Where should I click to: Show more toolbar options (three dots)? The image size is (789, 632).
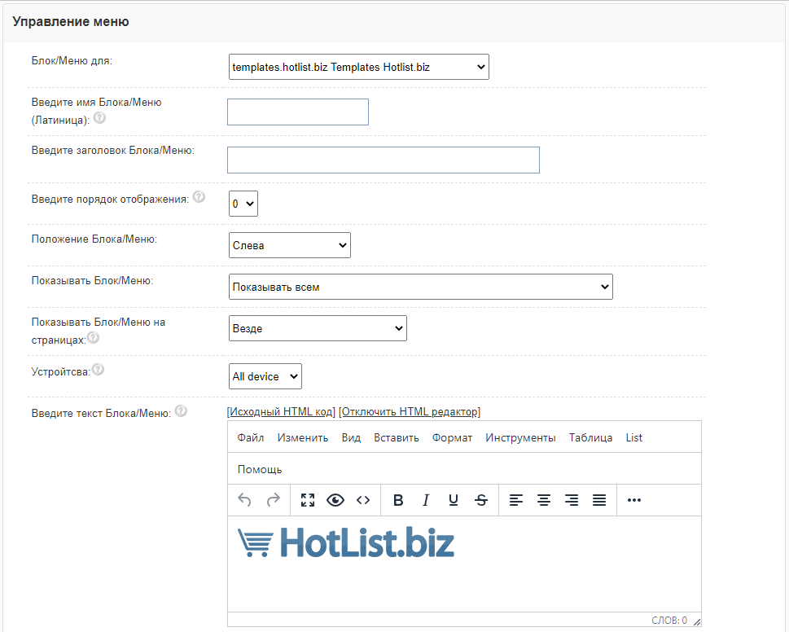pos(634,500)
